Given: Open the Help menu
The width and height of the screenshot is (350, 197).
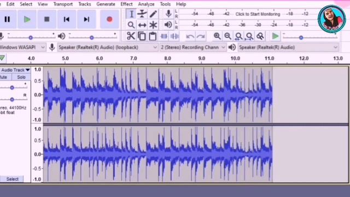Looking at the screenshot, I should (181, 4).
